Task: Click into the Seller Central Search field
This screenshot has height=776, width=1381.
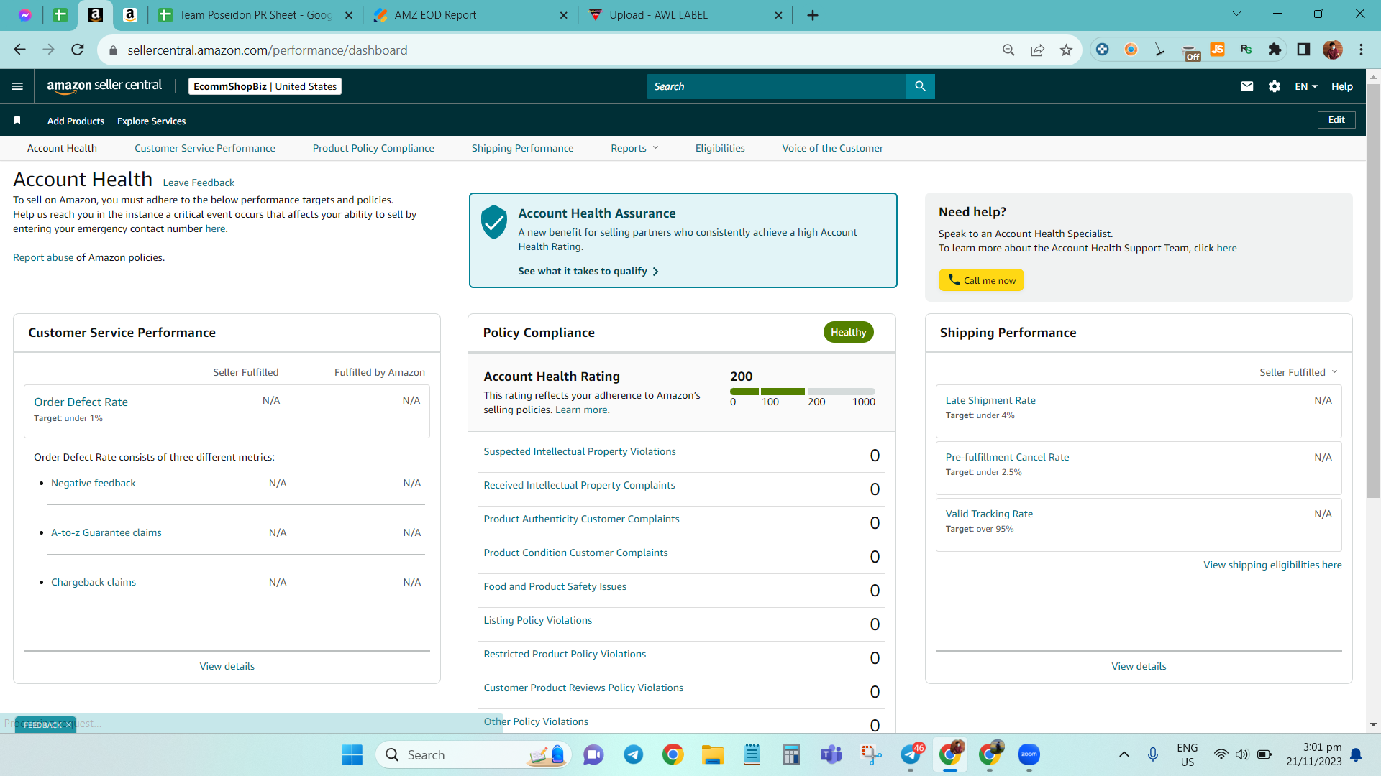Action: (x=777, y=86)
